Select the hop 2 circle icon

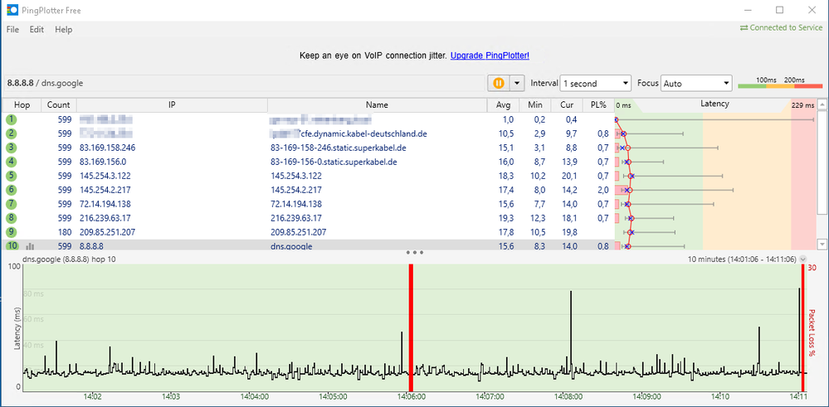click(11, 134)
